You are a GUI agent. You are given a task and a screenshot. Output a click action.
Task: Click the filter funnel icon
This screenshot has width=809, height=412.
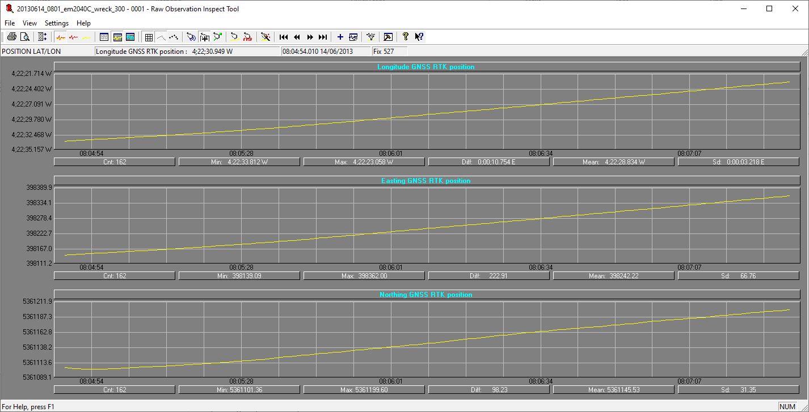click(x=370, y=37)
